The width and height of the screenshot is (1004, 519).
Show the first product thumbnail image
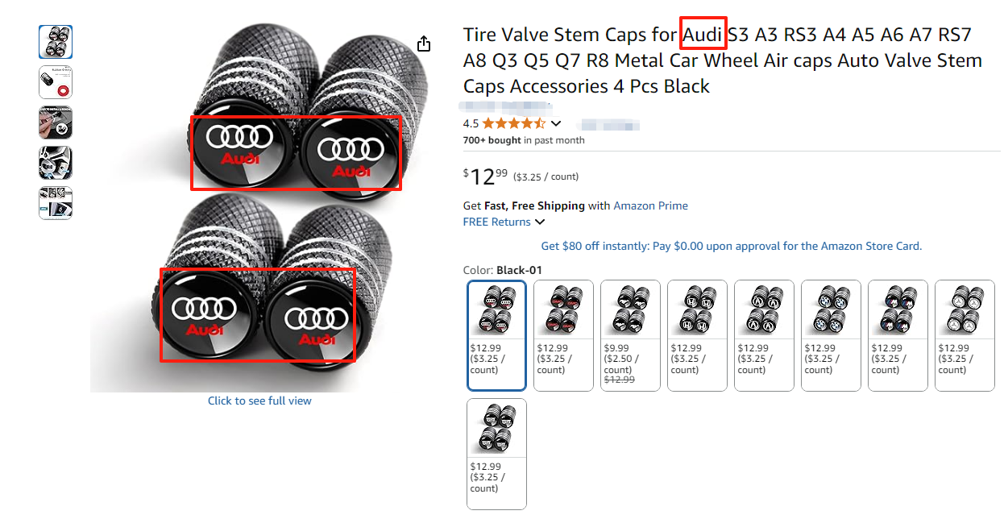tap(56, 42)
